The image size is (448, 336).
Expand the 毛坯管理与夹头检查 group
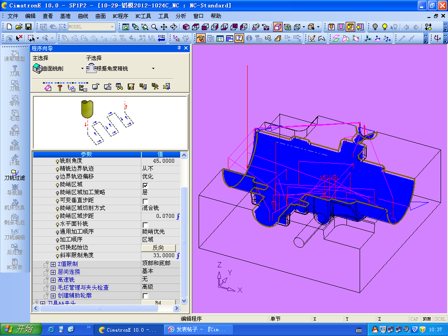point(53,288)
